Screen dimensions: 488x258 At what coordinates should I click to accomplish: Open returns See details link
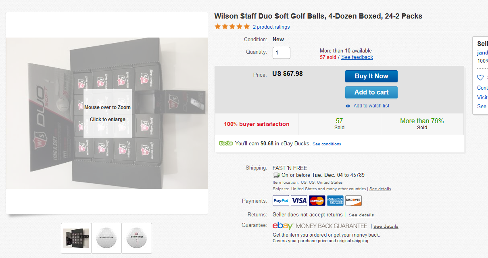pos(361,215)
